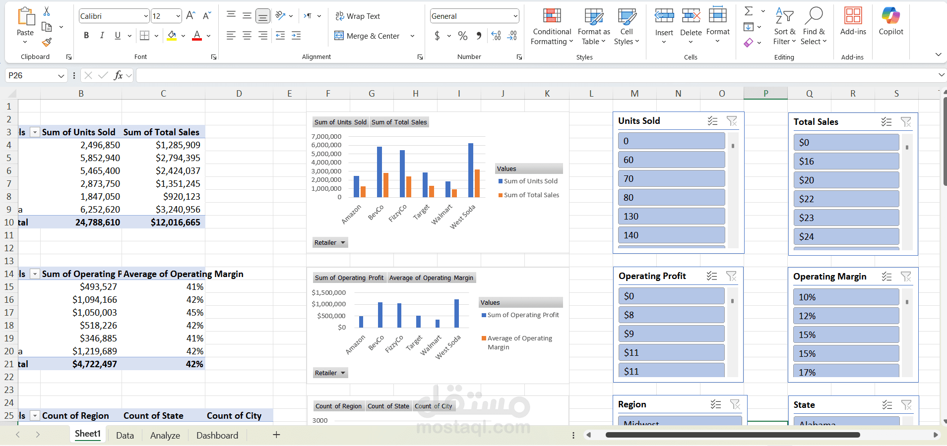Open Find & Select menu
947x446 pixels.
click(x=814, y=27)
